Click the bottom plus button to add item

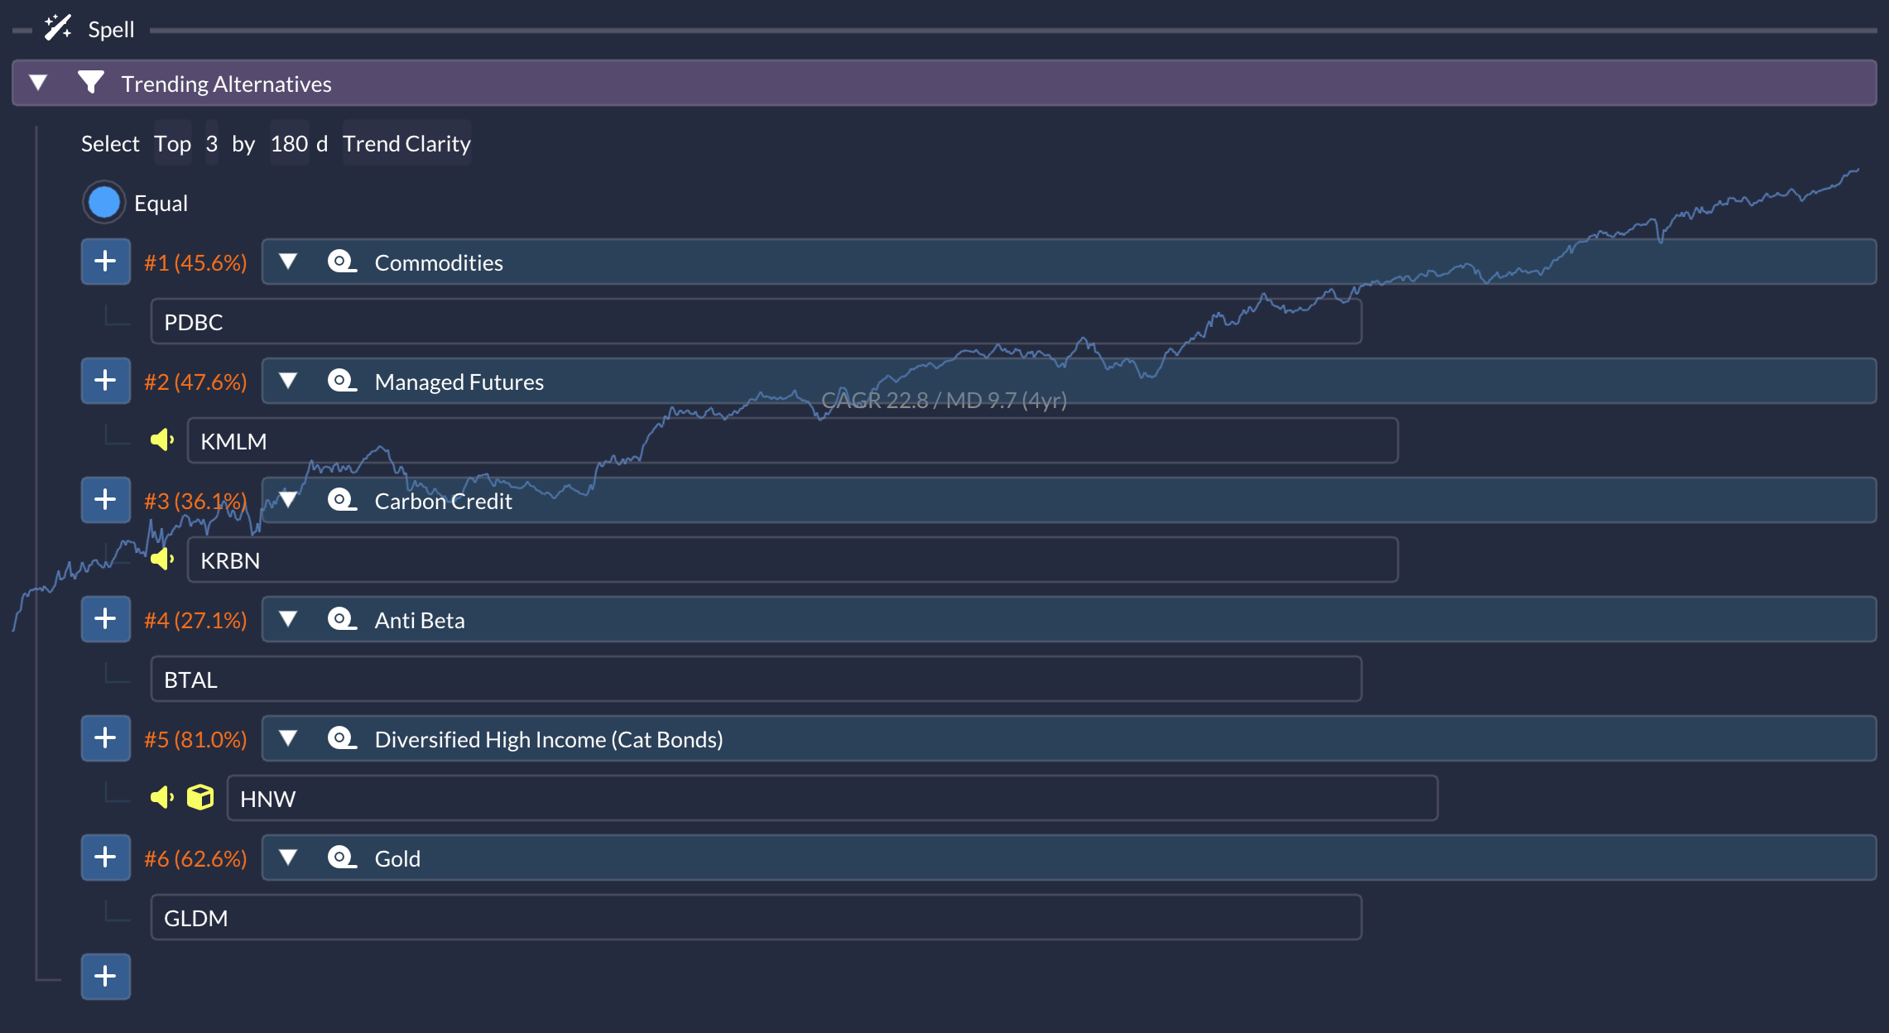point(105,977)
